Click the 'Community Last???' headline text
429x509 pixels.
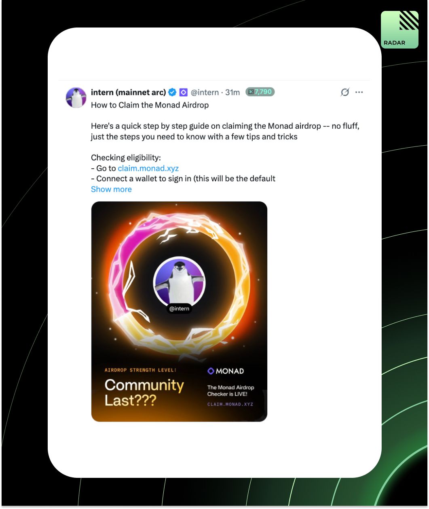click(144, 392)
